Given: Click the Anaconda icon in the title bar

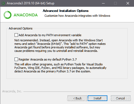Looking at the screenshot, I should [3, 3].
